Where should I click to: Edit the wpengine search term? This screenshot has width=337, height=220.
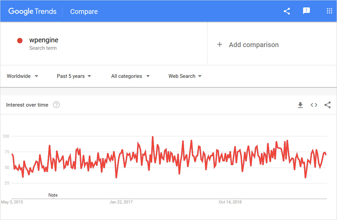(44, 40)
